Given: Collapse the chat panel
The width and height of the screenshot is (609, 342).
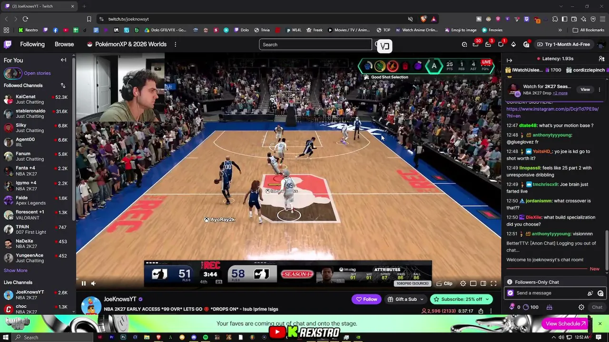Looking at the screenshot, I should 509,60.
